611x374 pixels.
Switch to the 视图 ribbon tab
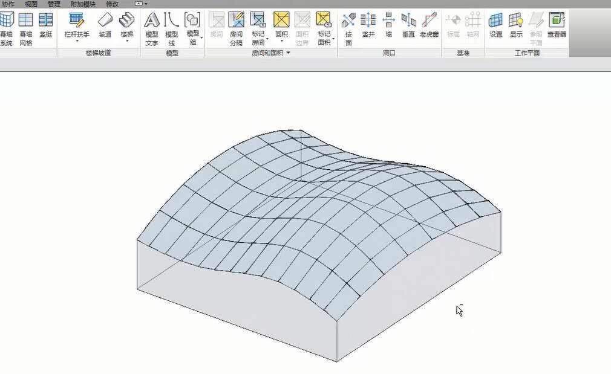(x=31, y=4)
